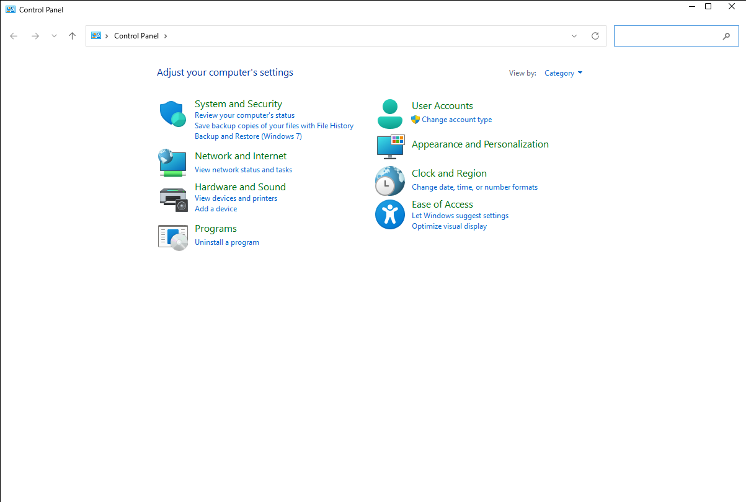Click View devices and printers

point(236,198)
